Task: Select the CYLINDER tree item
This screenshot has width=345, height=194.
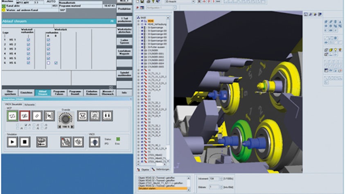Action: coord(153,50)
